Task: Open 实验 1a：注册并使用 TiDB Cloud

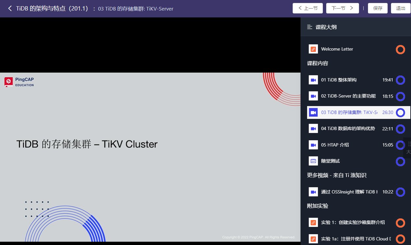Action: [x=356, y=239]
